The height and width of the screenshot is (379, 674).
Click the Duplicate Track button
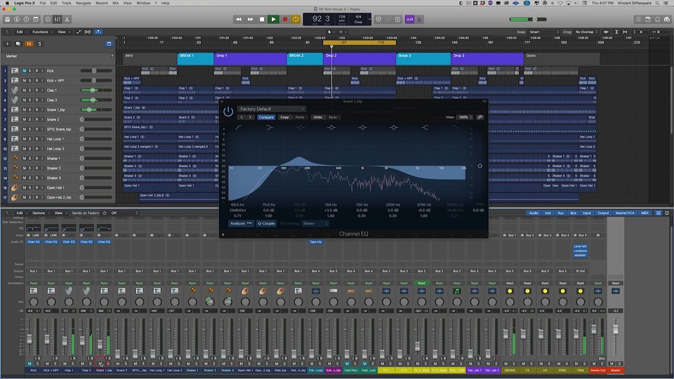coord(18,44)
